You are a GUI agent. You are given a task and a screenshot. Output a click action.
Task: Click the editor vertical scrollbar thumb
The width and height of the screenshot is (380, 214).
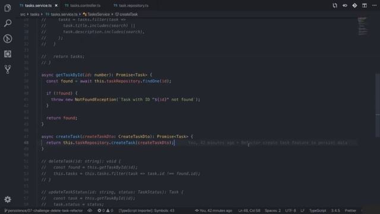(x=378, y=106)
